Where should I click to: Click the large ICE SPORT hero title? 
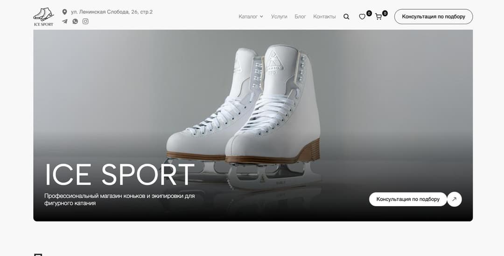[x=119, y=175]
